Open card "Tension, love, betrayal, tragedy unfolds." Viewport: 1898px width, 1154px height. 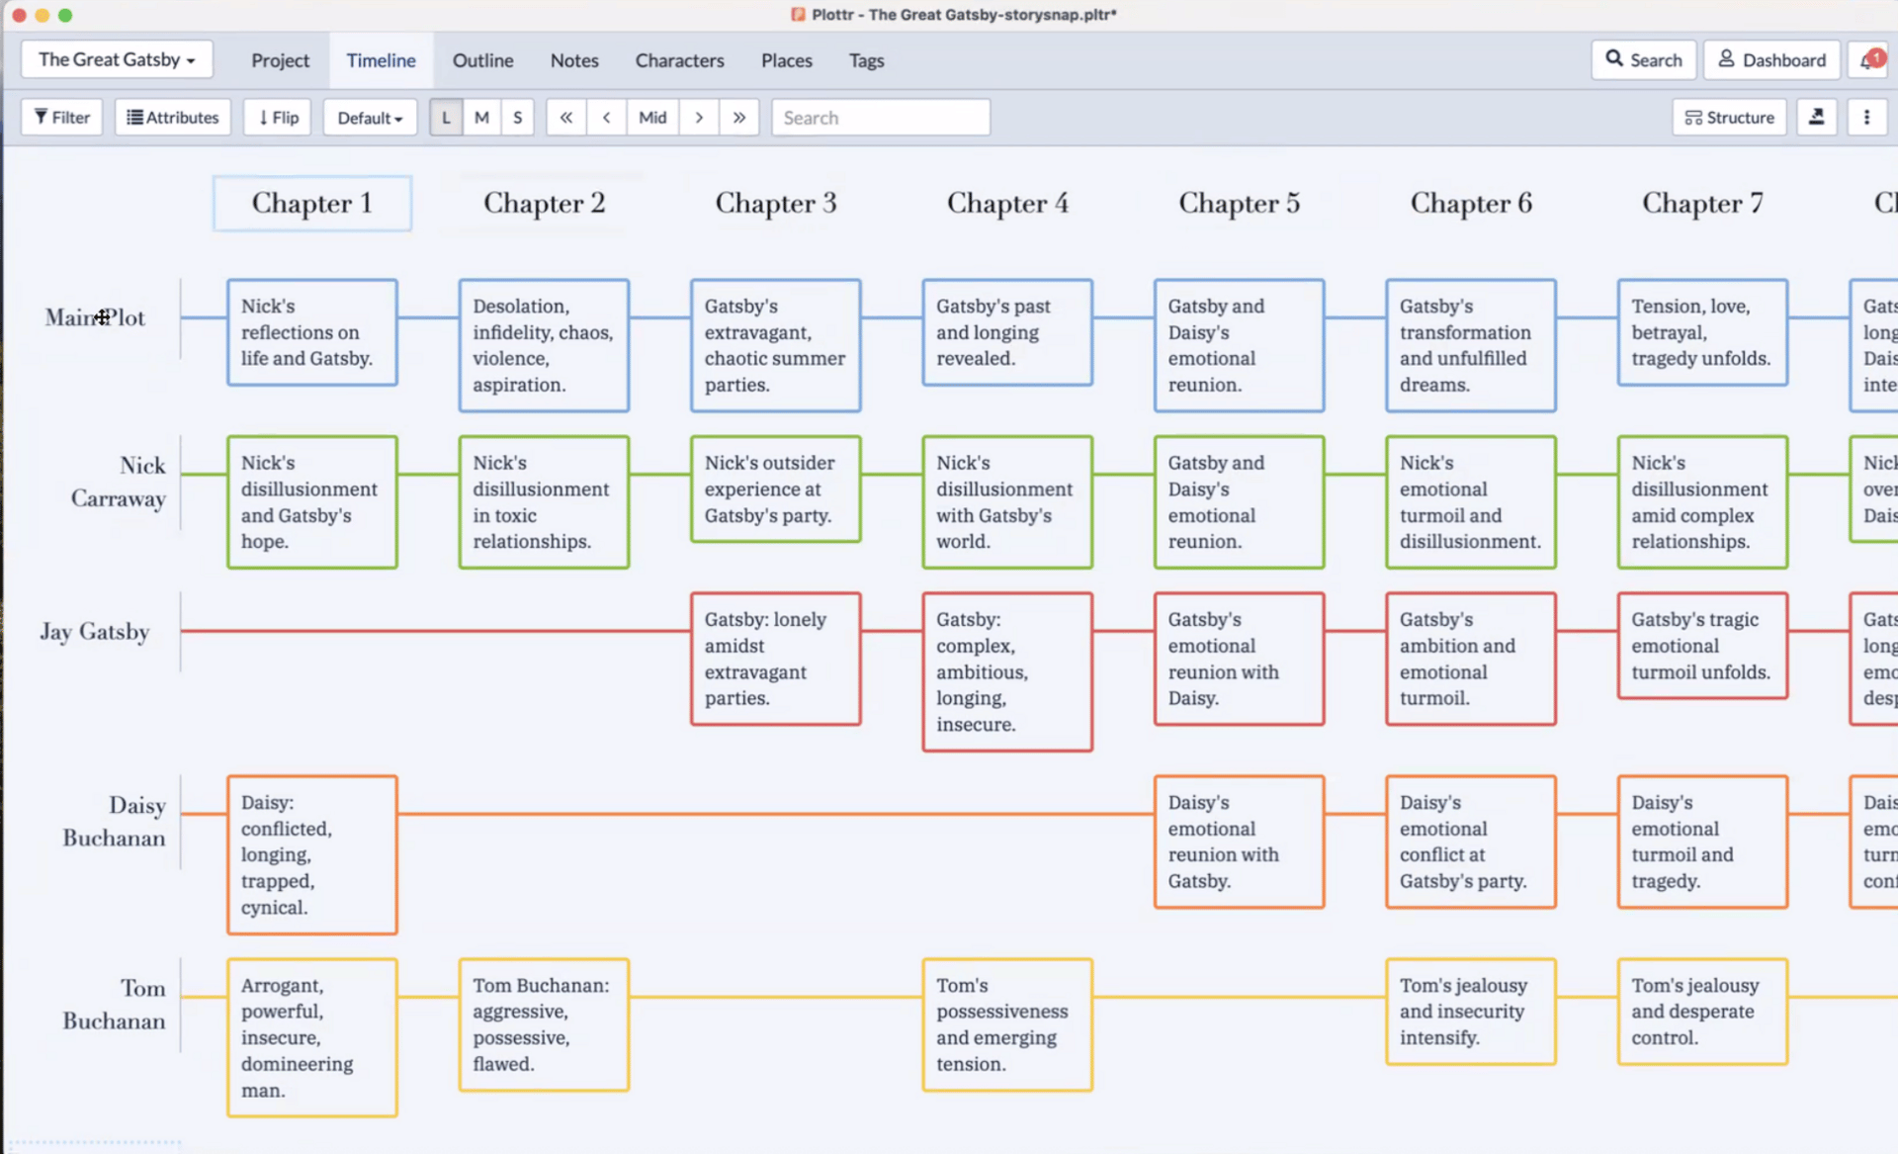(x=1702, y=332)
